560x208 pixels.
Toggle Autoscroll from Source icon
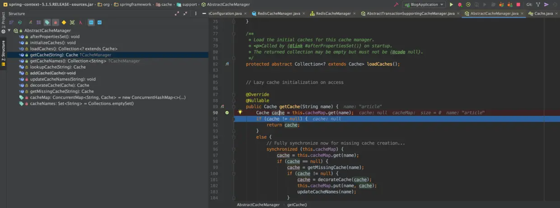point(100,22)
